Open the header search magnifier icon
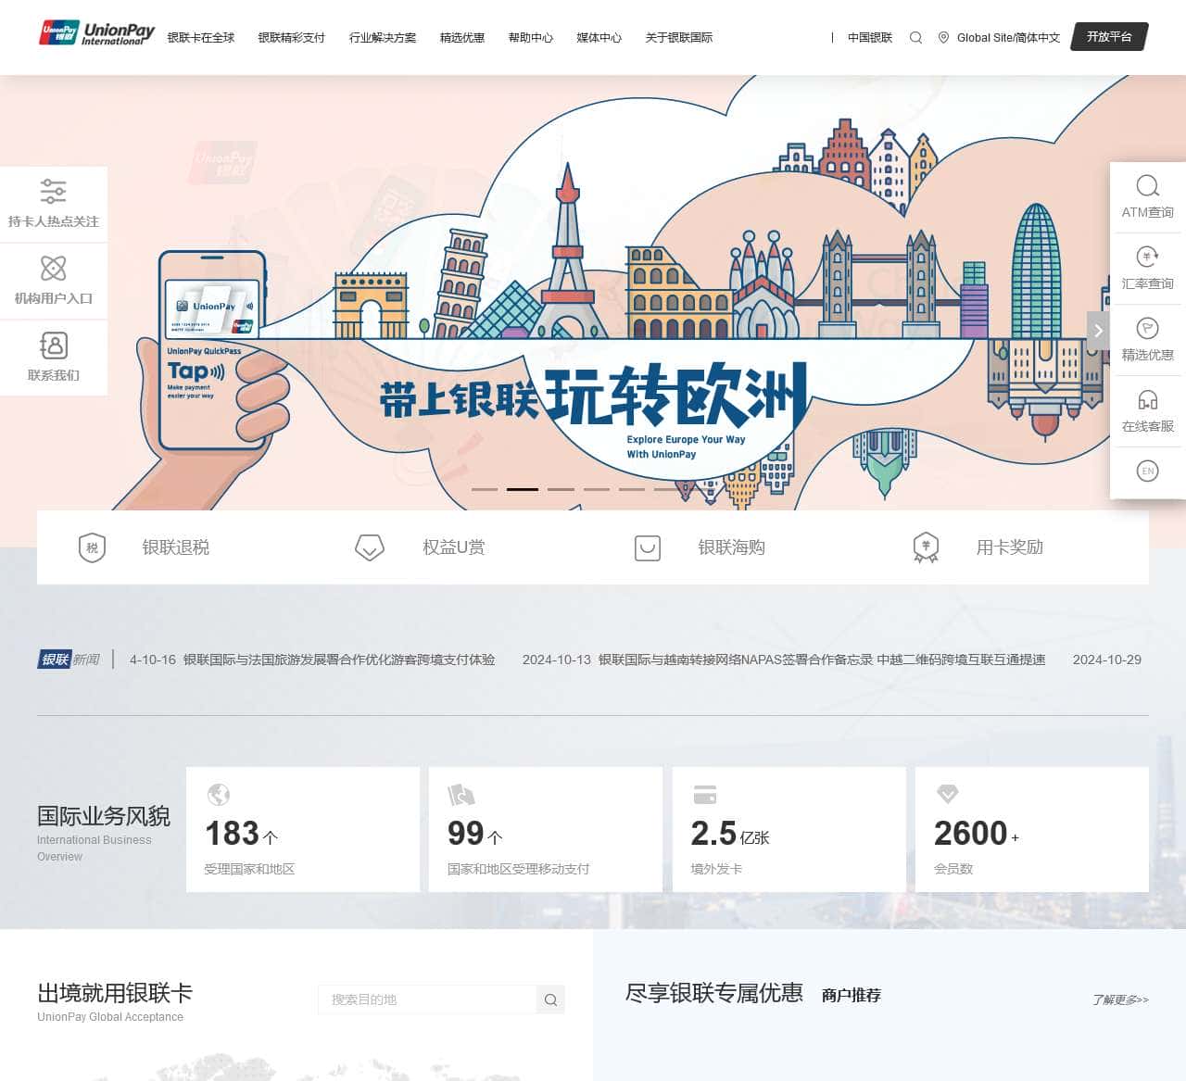Viewport: 1186px width, 1081px height. (x=915, y=38)
